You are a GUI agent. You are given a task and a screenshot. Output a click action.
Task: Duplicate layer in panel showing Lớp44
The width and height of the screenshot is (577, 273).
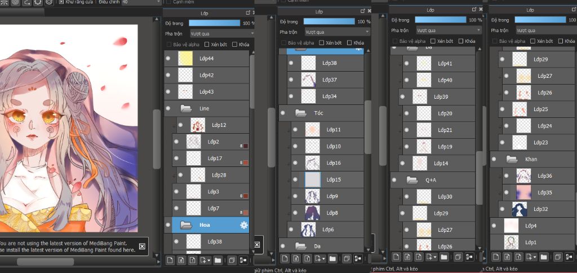[232, 260]
